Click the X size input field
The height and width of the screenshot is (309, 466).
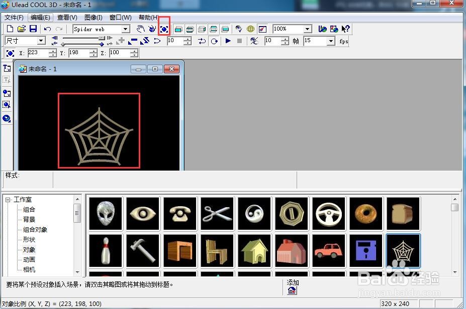(38, 53)
